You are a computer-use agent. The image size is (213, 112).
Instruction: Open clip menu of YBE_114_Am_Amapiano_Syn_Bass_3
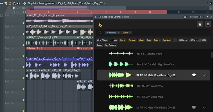click(28, 59)
